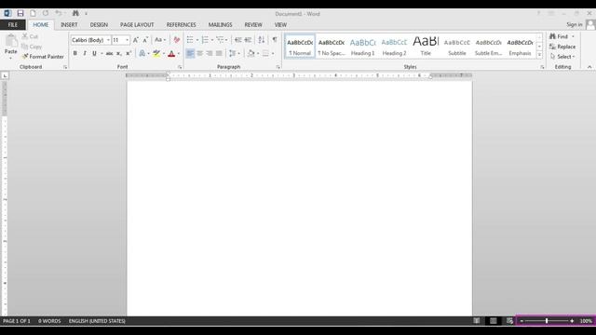Screen dimensions: 596x335
Task: Start a numbered list
Action: [x=205, y=40]
